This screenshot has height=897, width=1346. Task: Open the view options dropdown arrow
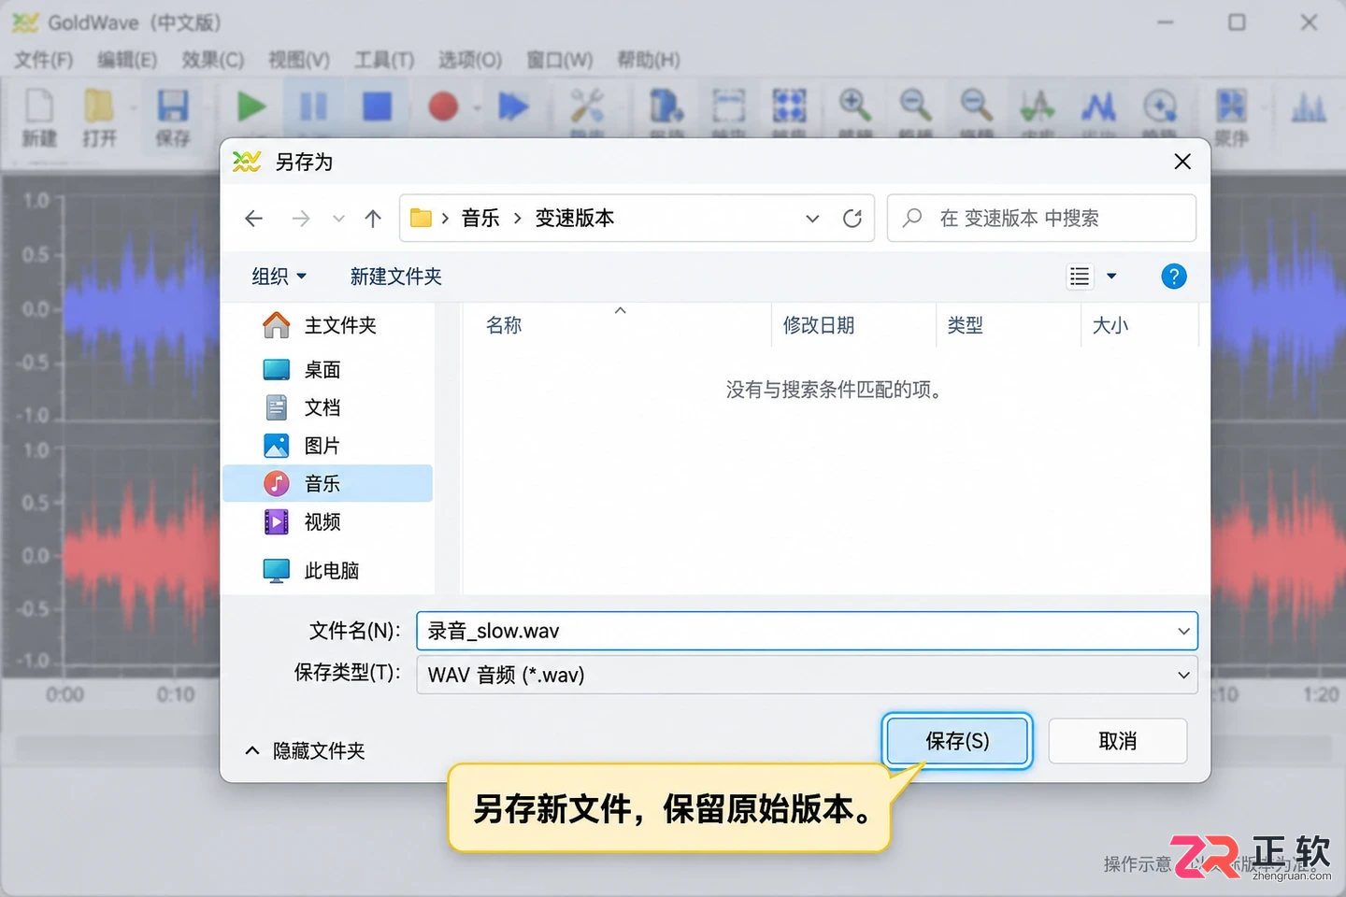tap(1111, 277)
